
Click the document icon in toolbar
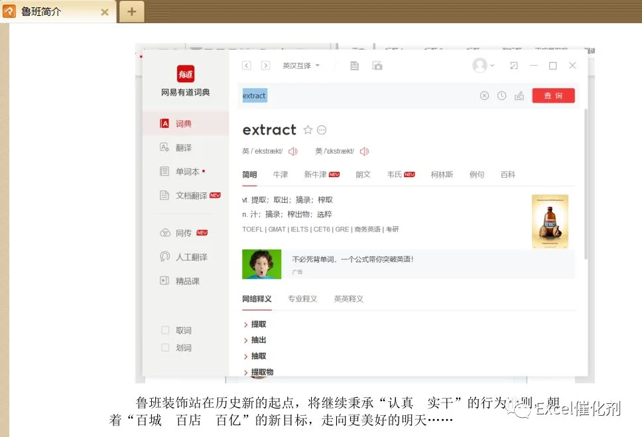point(355,66)
